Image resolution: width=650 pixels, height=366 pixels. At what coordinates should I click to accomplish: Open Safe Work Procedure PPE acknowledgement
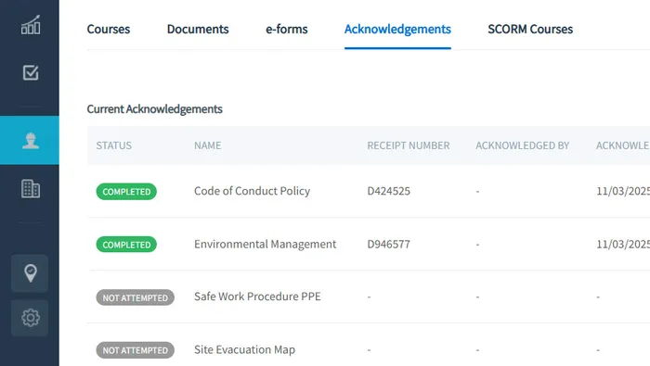257,297
